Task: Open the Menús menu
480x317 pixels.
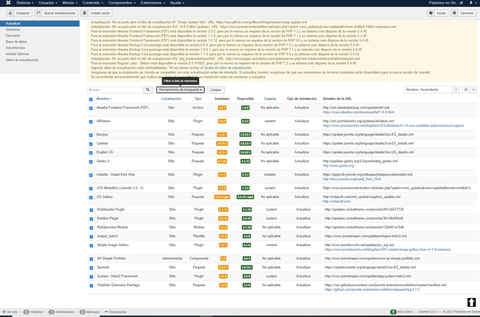Action: 70,3
